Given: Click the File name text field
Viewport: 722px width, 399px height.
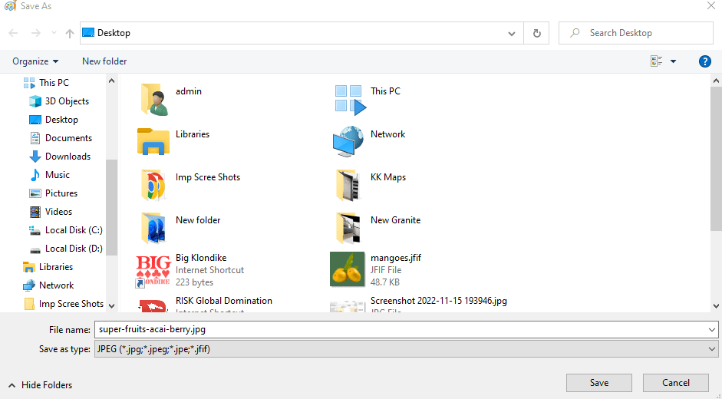Looking at the screenshot, I should coord(400,329).
